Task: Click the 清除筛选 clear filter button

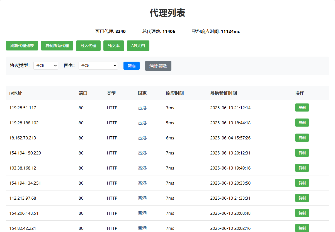Action: [x=158, y=66]
